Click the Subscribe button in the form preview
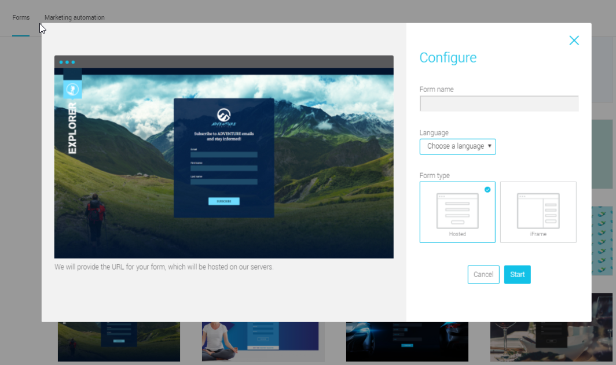 [x=223, y=201]
